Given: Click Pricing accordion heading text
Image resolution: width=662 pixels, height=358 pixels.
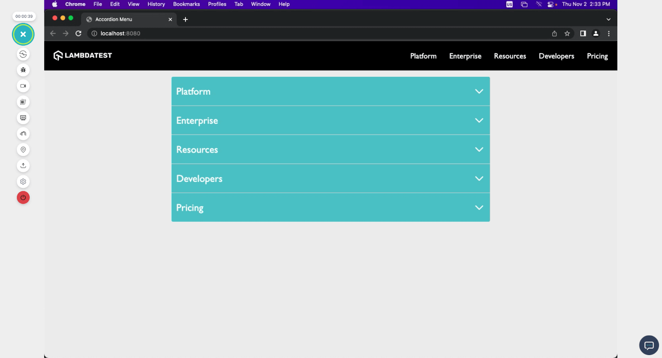Looking at the screenshot, I should coord(190,208).
